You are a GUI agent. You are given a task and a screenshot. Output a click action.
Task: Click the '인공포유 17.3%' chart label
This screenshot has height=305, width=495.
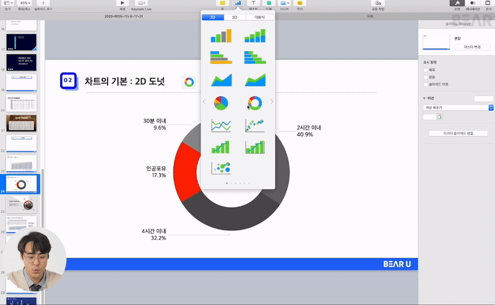click(x=156, y=172)
